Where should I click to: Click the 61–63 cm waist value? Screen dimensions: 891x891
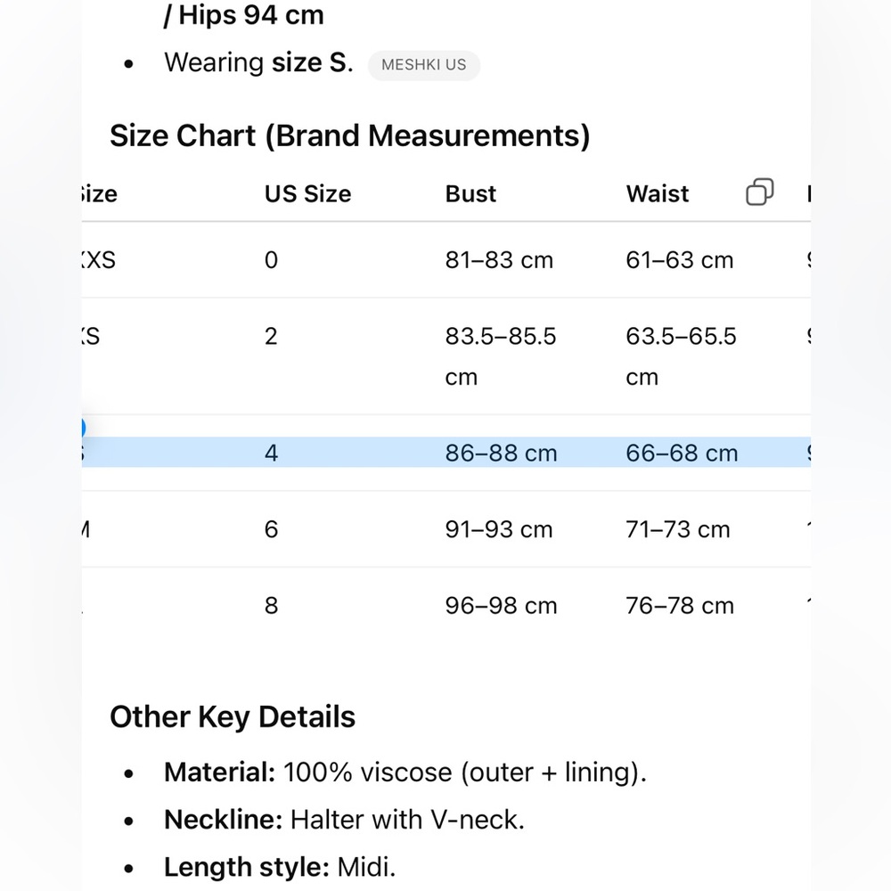point(680,260)
